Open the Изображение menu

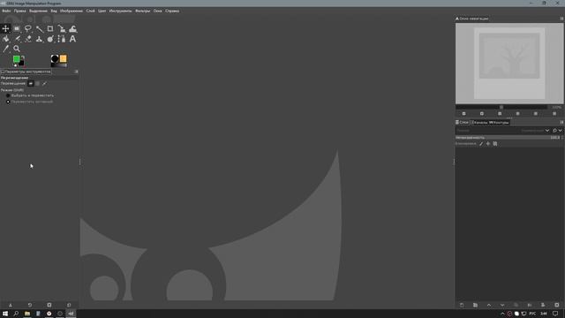(x=72, y=11)
